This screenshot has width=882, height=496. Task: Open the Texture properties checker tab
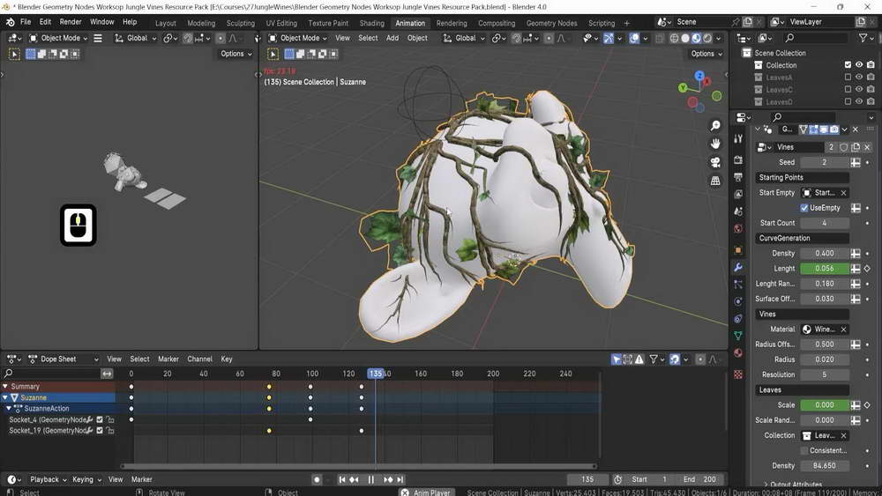click(738, 374)
